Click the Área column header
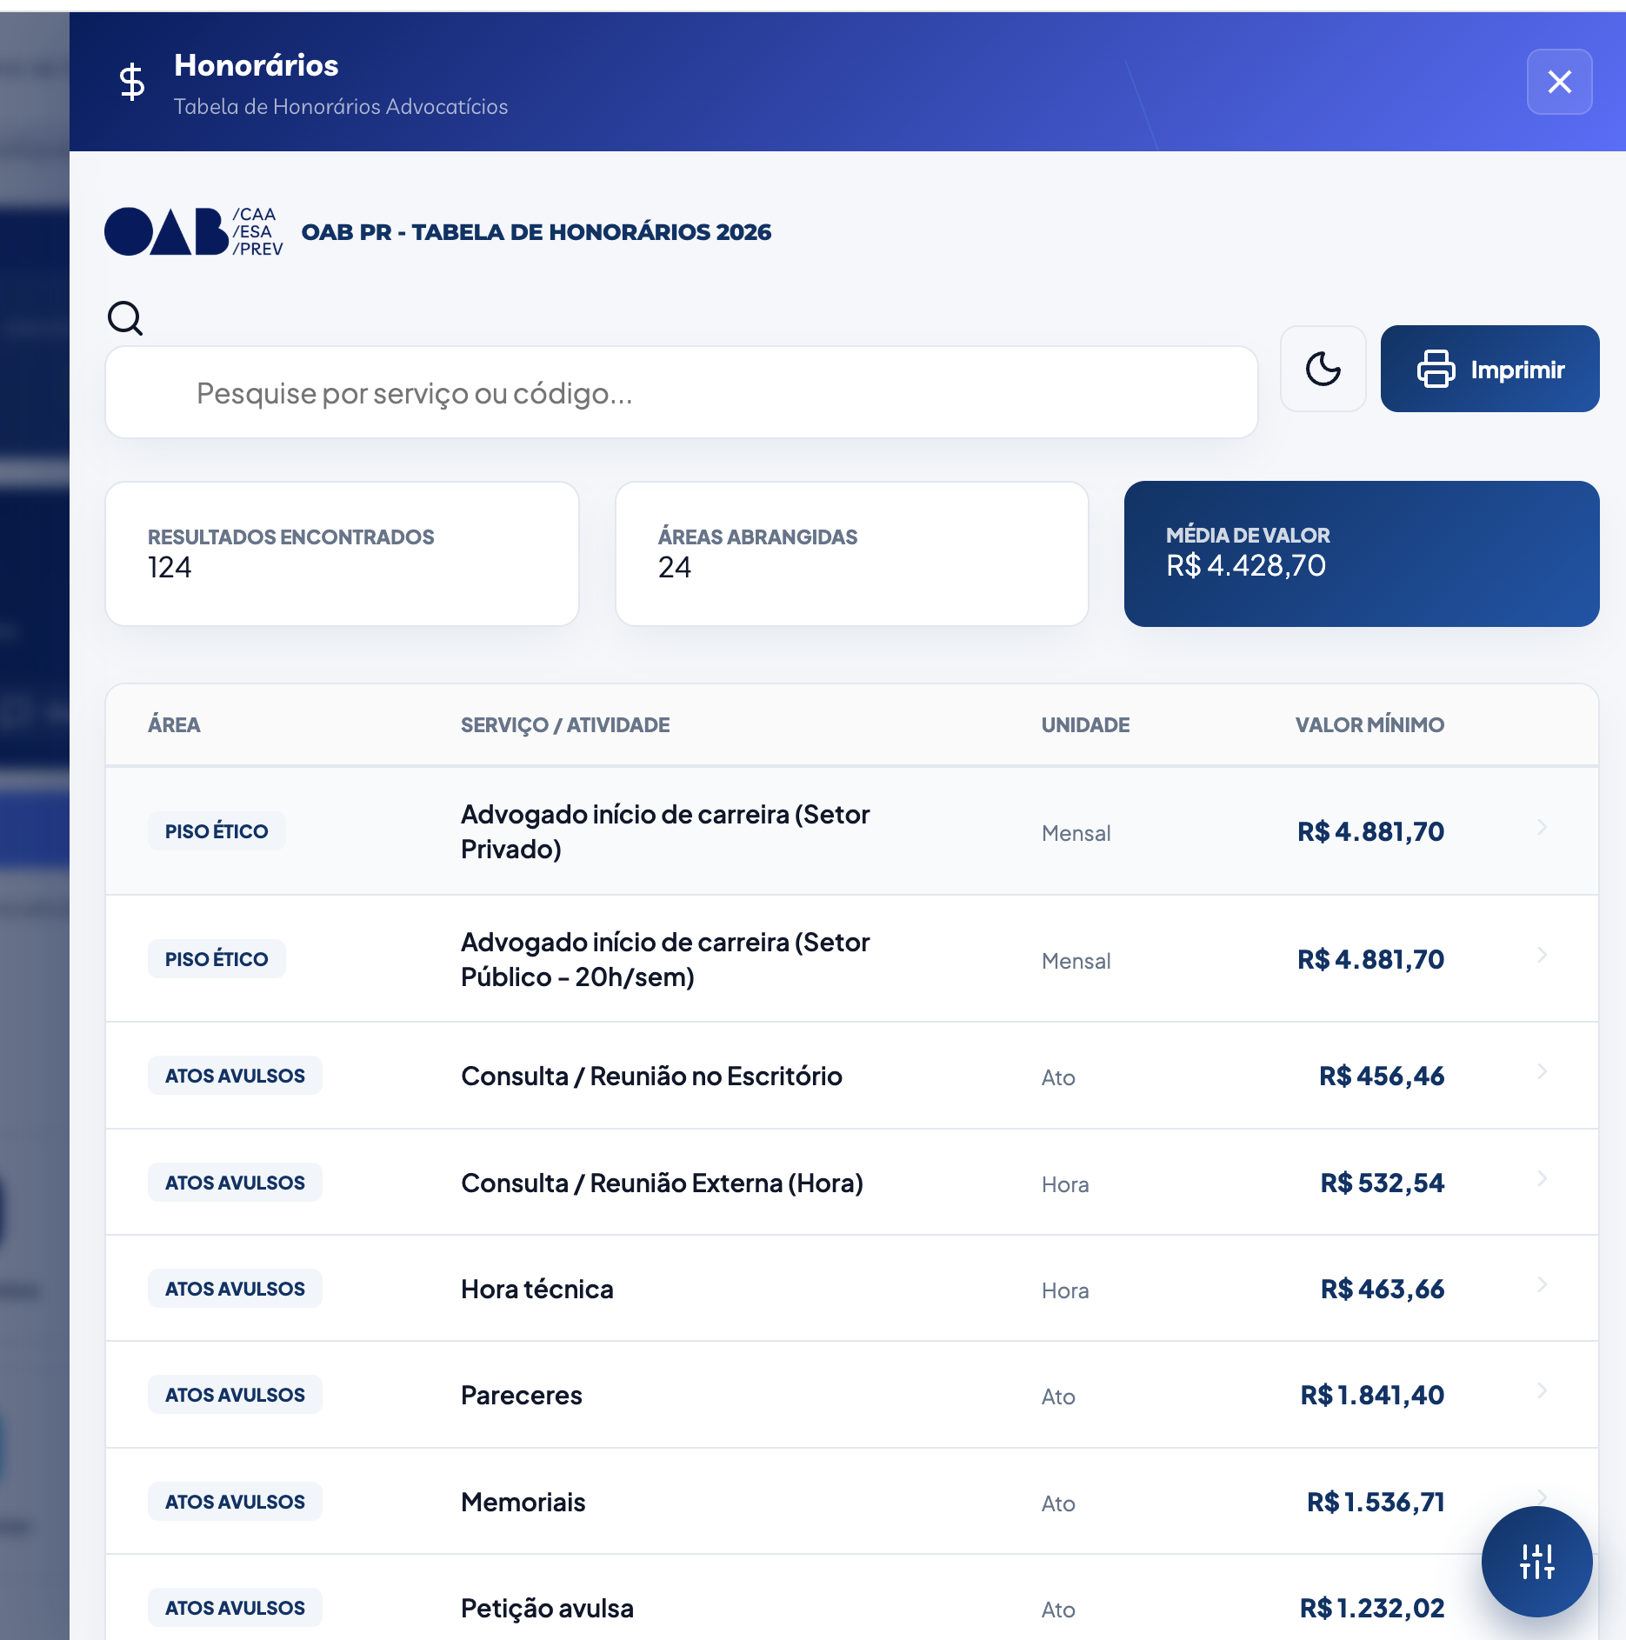Viewport: 1626px width, 1640px height. pyautogui.click(x=174, y=725)
